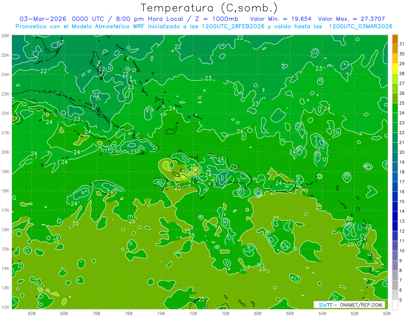Click longitude axis label '76W'

[x=129, y=313]
